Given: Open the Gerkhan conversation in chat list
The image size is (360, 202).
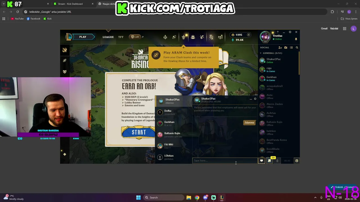Looking at the screenshot, I should 174,123.
